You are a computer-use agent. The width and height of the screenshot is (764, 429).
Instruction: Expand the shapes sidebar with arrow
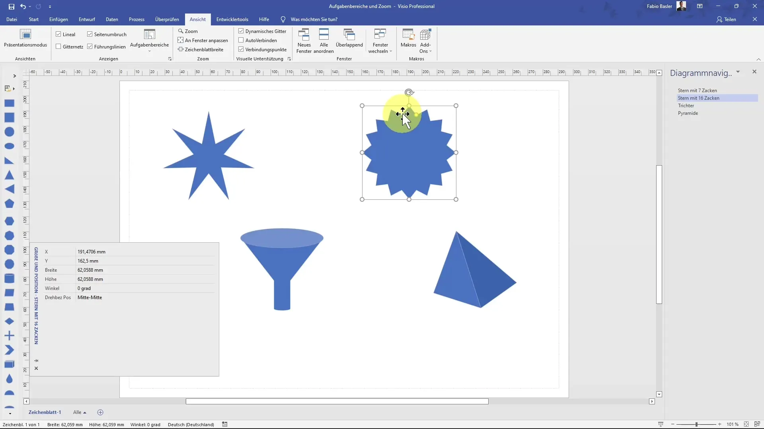click(x=14, y=76)
